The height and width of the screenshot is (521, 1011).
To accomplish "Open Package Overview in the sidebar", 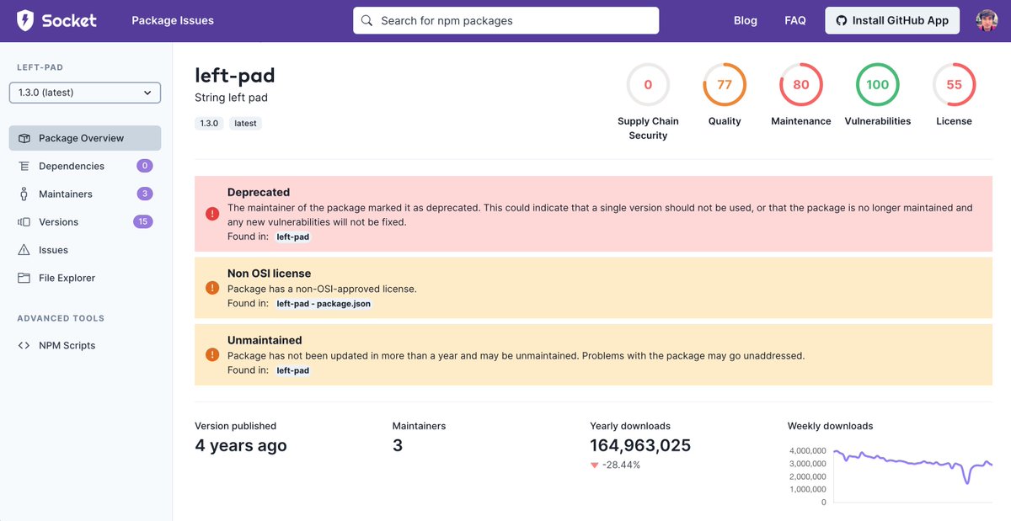I will [x=85, y=138].
